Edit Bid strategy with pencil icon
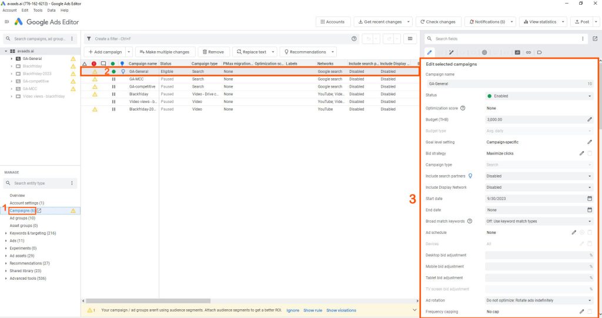The image size is (602, 318). [x=581, y=153]
